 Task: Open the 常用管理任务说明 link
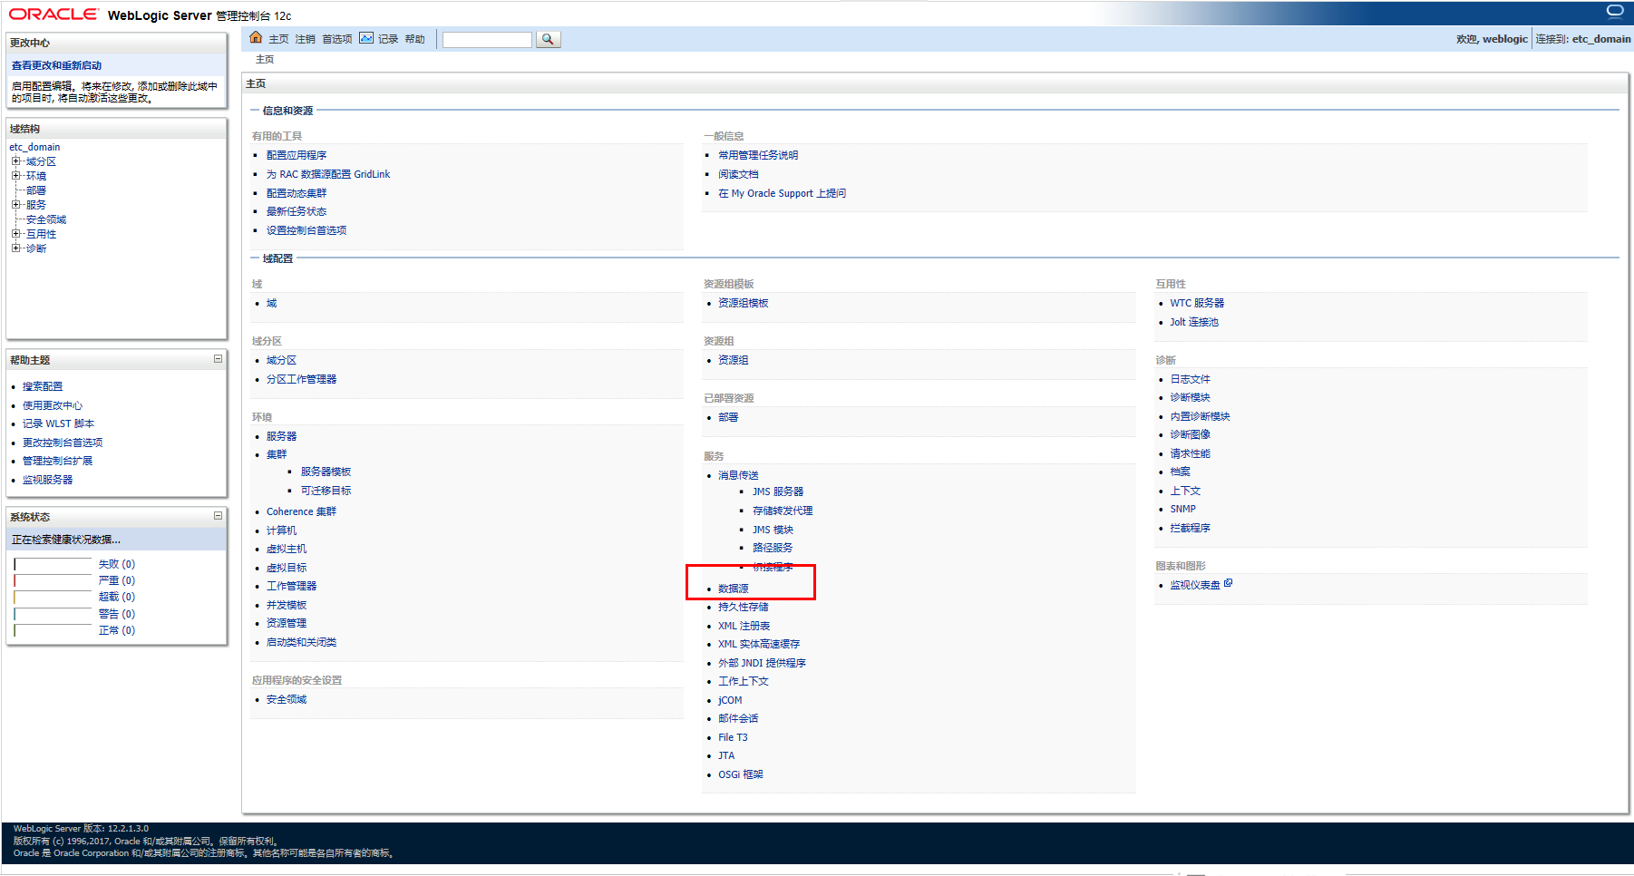(x=758, y=155)
